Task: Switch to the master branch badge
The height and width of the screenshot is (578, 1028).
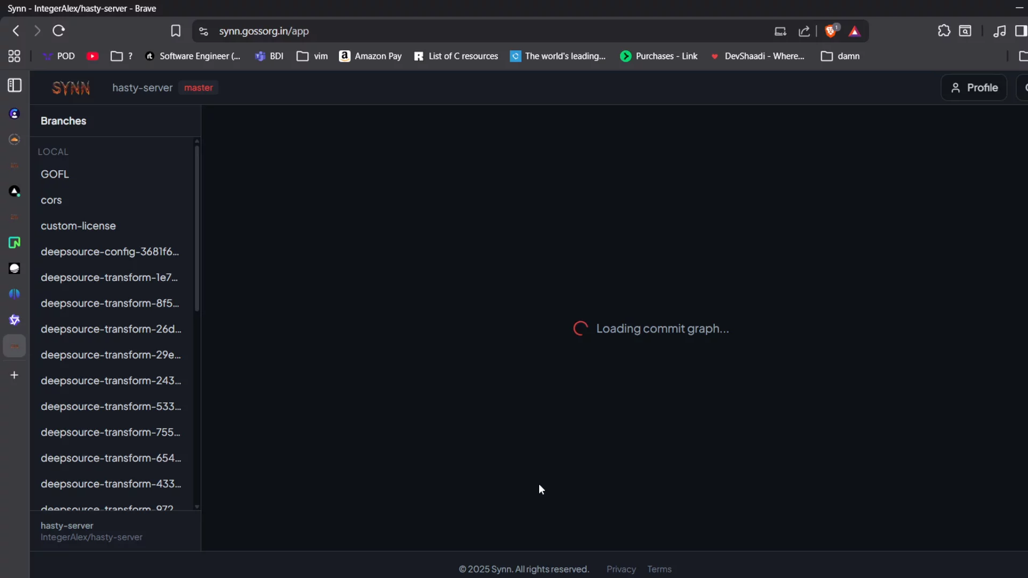Action: 198,87
